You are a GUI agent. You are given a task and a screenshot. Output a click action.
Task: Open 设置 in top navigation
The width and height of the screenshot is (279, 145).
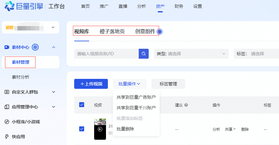click(198, 7)
